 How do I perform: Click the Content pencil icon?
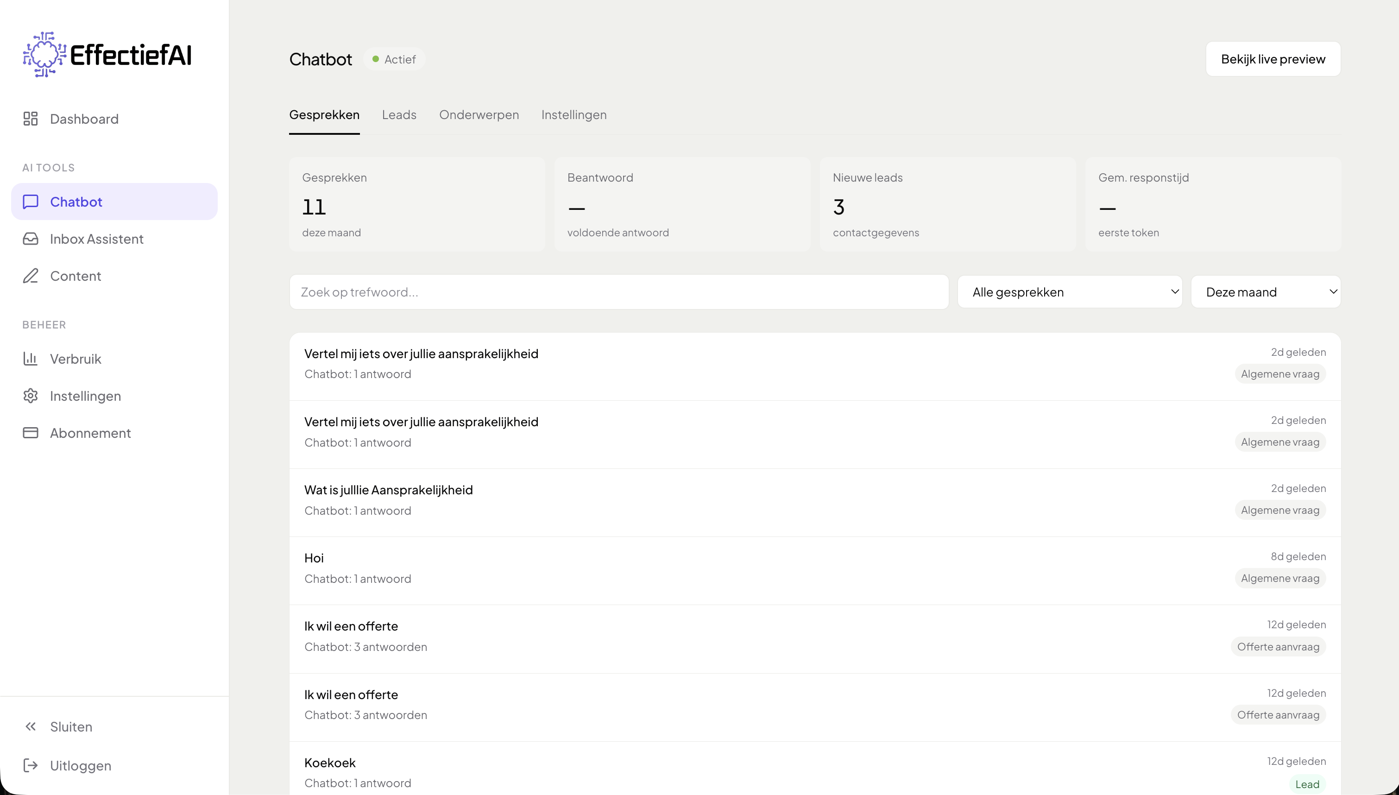click(31, 276)
